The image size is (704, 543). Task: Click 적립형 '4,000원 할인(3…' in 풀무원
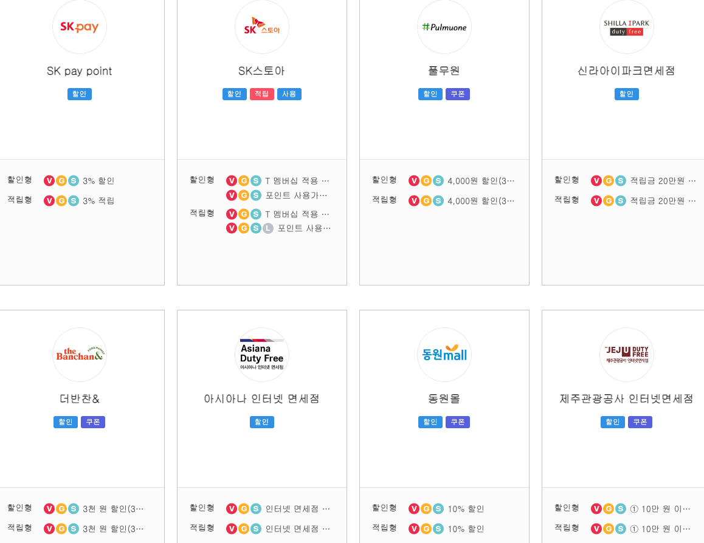481,201
